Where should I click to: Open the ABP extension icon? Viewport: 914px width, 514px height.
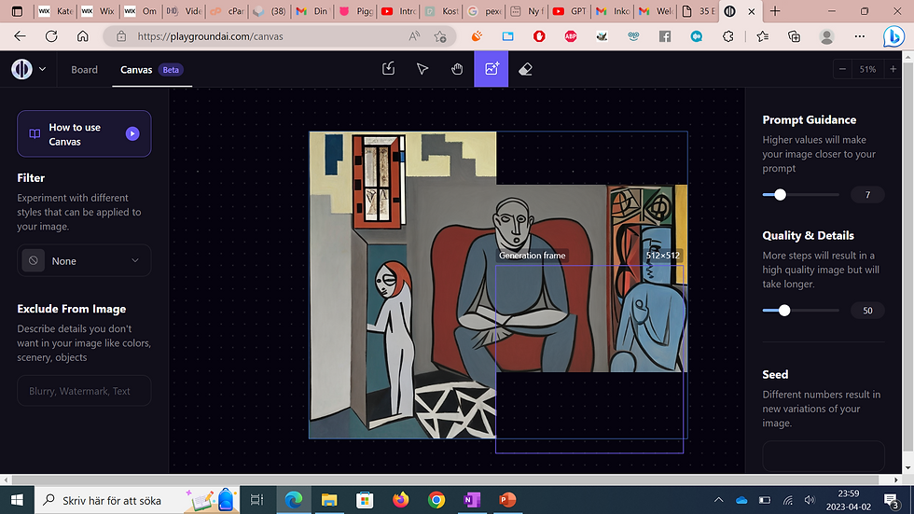[x=571, y=36]
